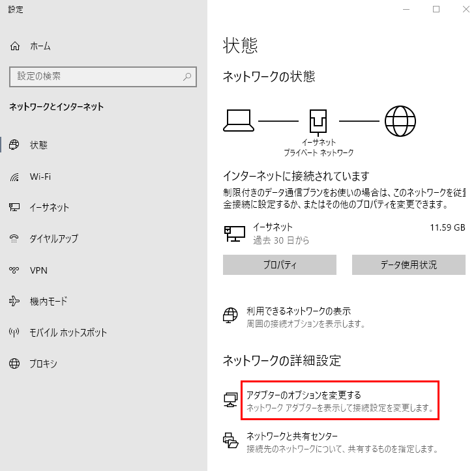Viewport: 476px width, 471px height.
Task: Click the ネットワークの詳細設定 heading
Action: [x=282, y=360]
